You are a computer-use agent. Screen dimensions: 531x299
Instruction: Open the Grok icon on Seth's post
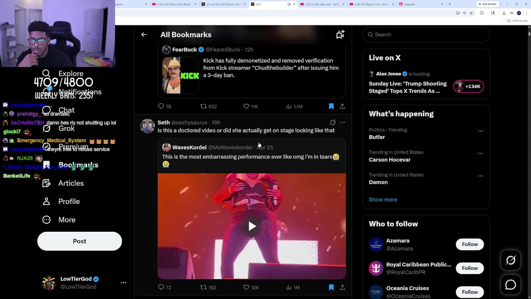333,123
